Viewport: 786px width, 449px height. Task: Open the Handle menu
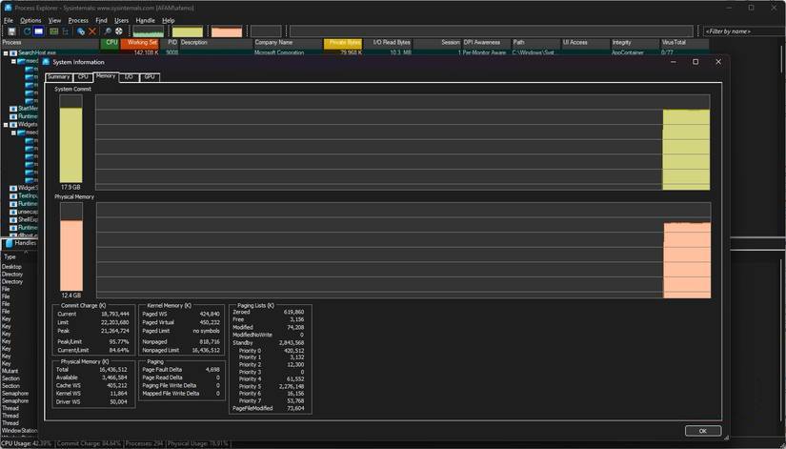(145, 20)
